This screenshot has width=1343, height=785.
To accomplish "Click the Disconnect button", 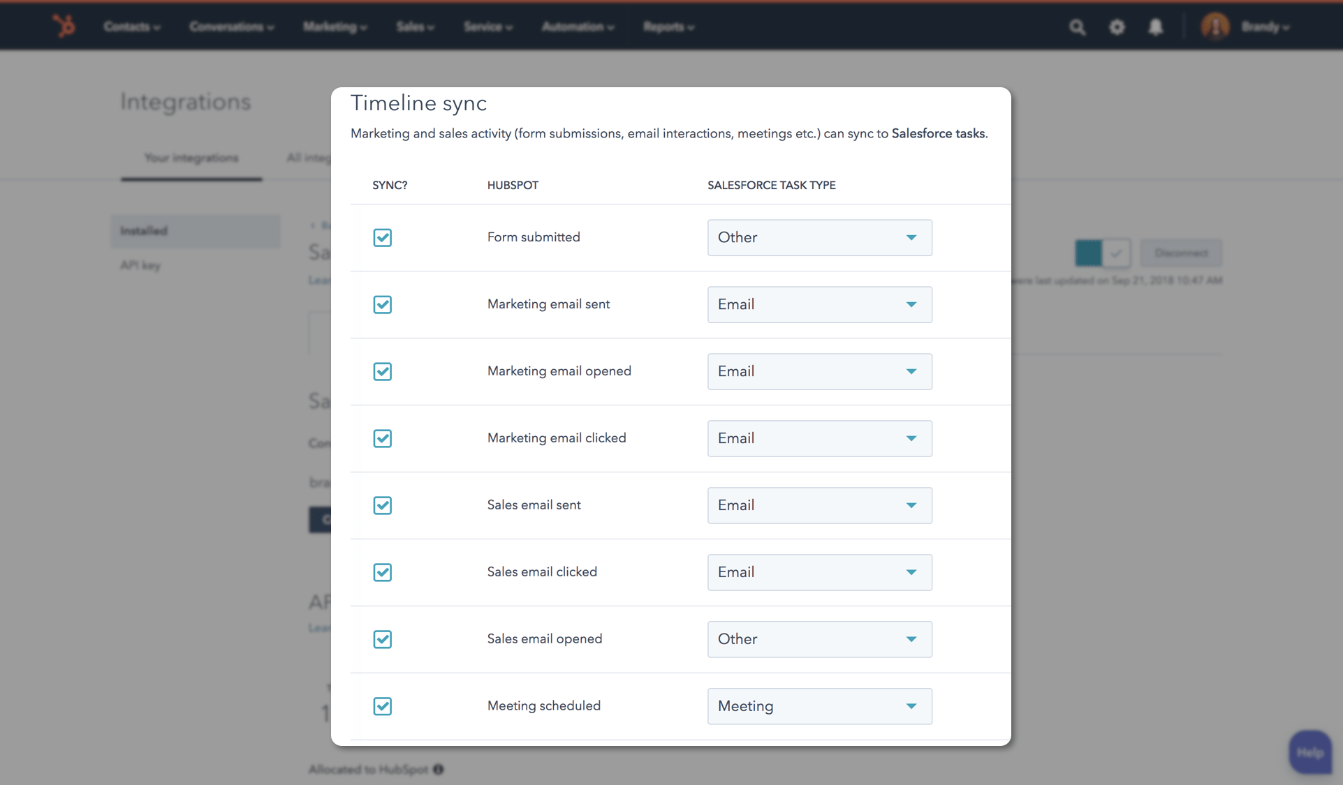I will [x=1181, y=253].
